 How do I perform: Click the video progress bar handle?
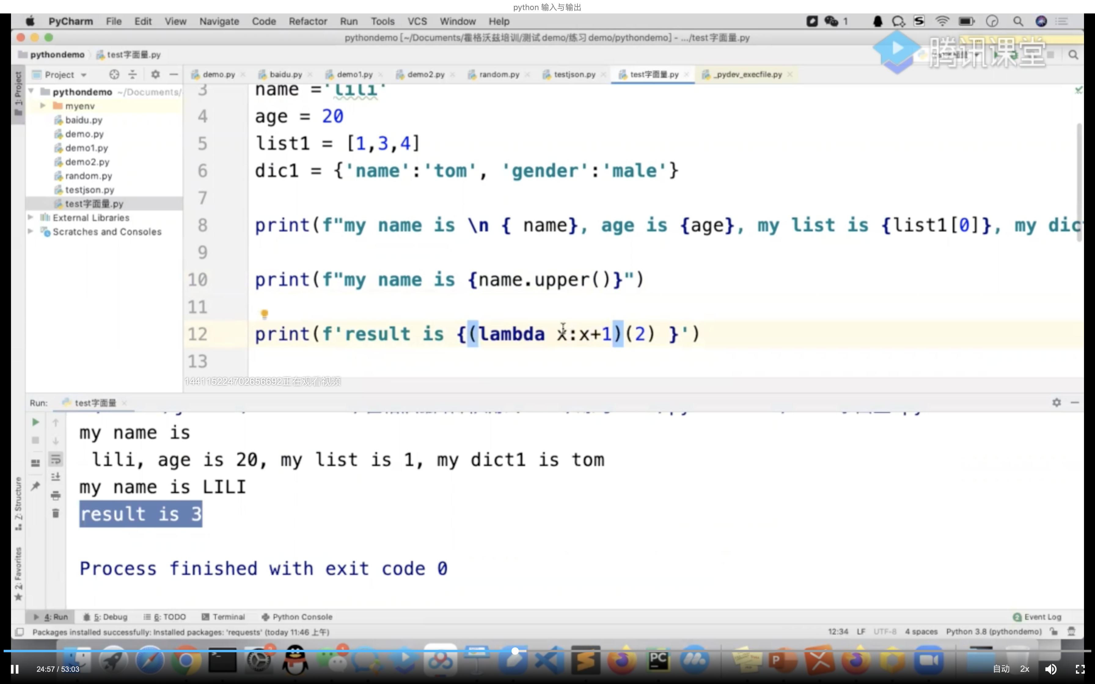click(x=515, y=651)
